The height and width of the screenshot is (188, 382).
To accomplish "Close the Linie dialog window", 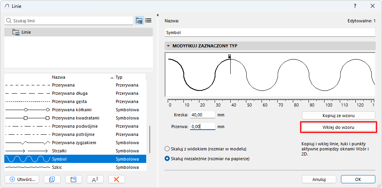I will click(373, 6).
